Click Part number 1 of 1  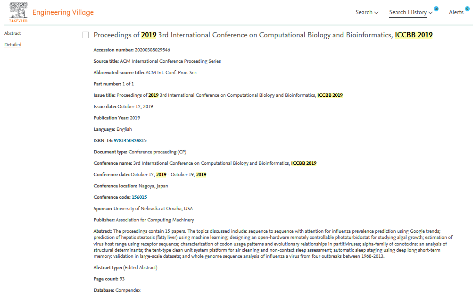point(128,84)
